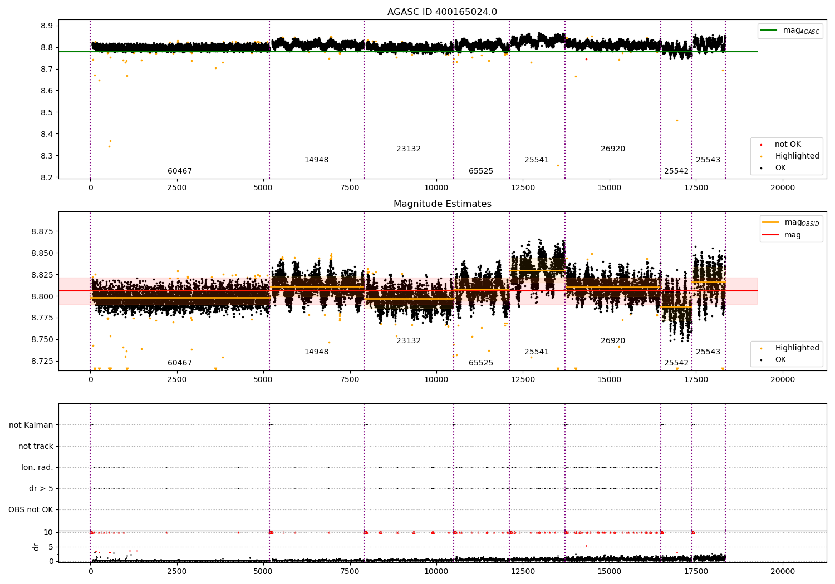The image size is (835, 584).
Task: Click the 'Ion. rad.' y-axis label
Action: tap(37, 468)
